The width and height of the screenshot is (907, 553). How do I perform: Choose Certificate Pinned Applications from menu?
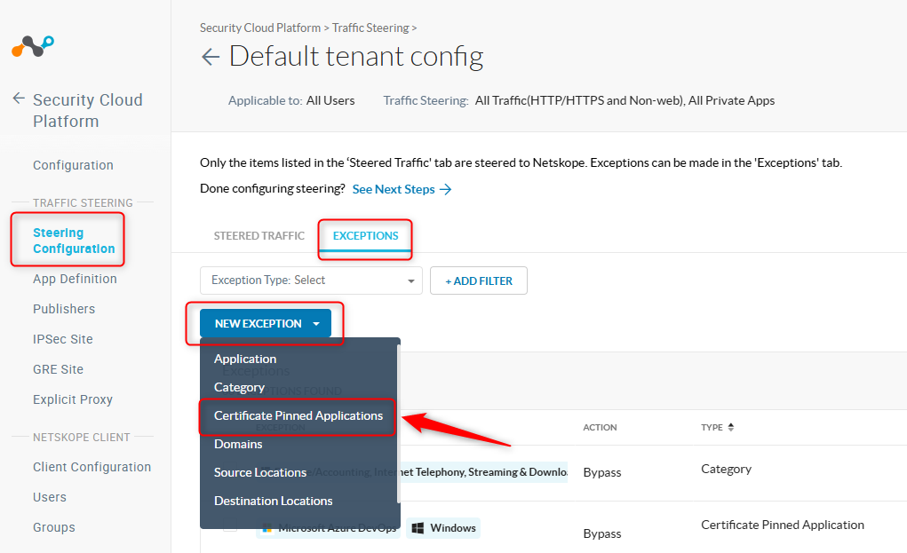point(298,415)
